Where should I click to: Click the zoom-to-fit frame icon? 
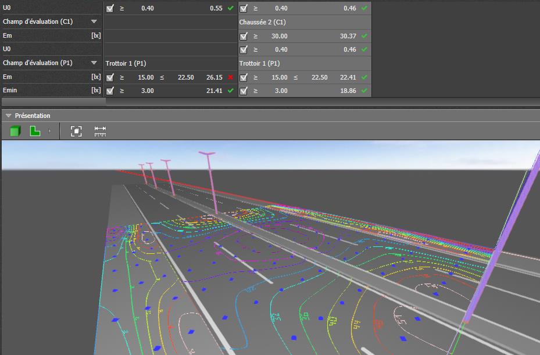point(76,131)
